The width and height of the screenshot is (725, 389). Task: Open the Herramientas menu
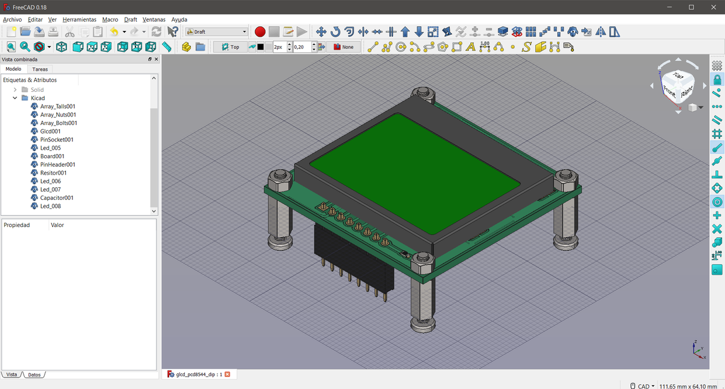pyautogui.click(x=79, y=19)
